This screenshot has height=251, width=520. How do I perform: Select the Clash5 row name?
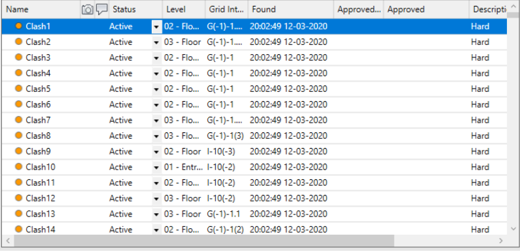click(38, 89)
